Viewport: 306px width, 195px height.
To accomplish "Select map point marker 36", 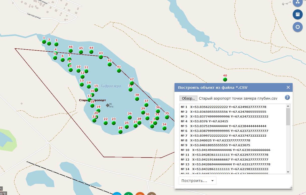I will [x=158, y=111].
